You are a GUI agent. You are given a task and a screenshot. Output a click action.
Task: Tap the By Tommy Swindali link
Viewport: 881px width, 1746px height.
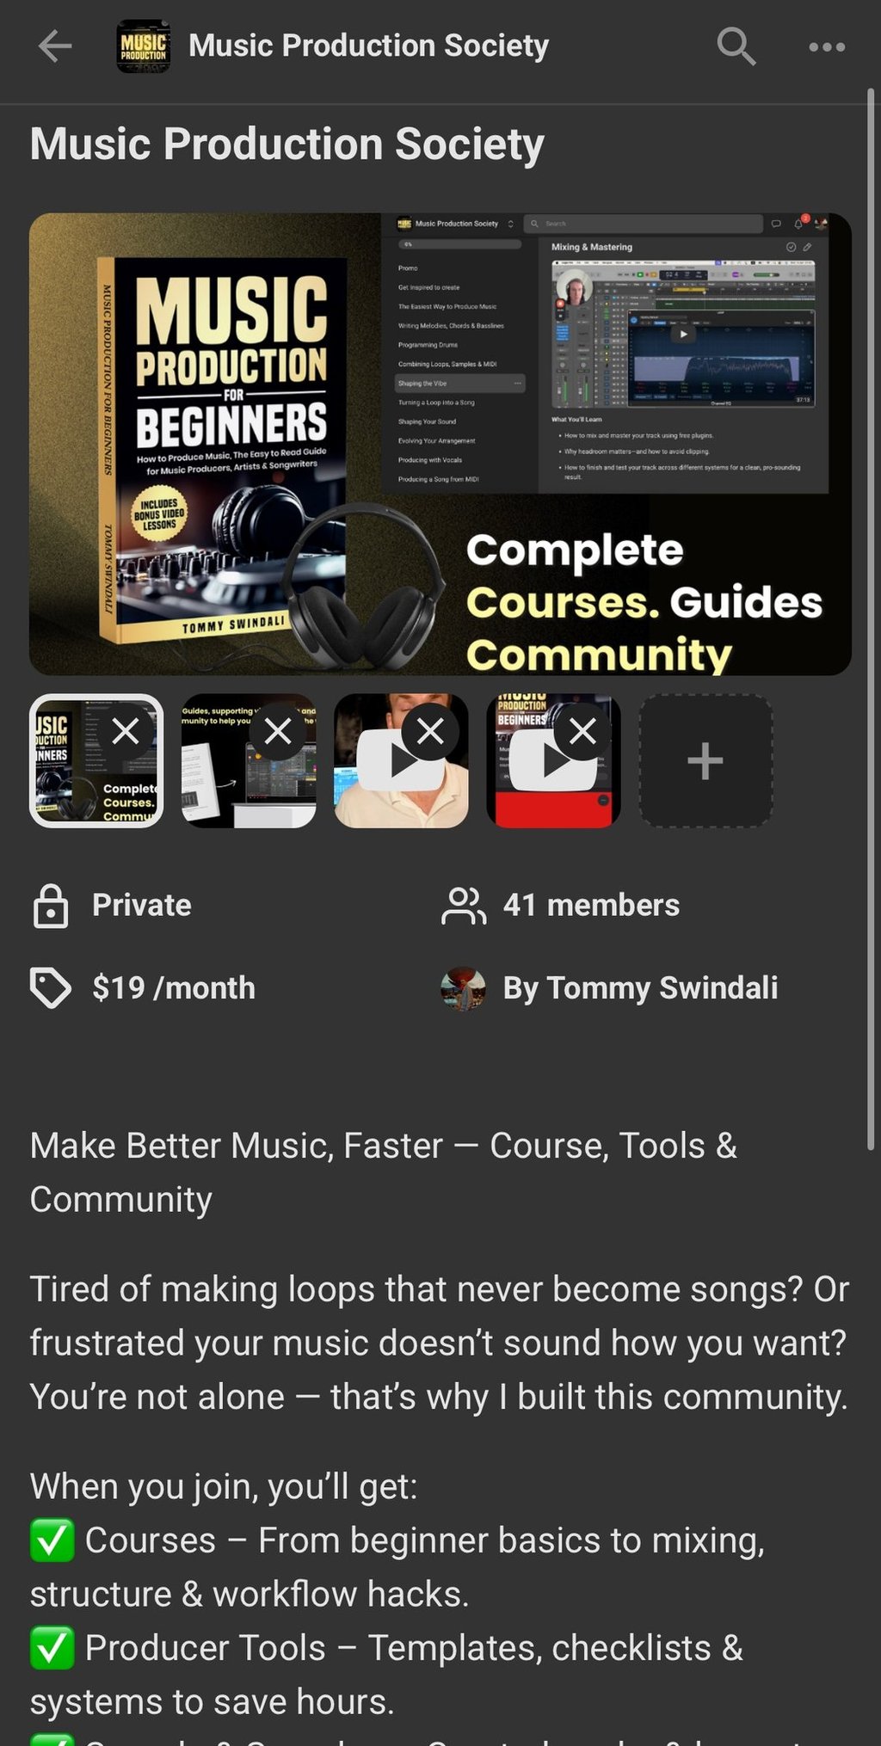coord(640,988)
